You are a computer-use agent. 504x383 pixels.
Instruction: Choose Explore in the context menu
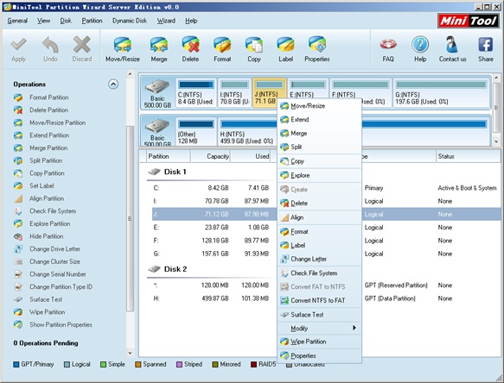[x=319, y=175]
